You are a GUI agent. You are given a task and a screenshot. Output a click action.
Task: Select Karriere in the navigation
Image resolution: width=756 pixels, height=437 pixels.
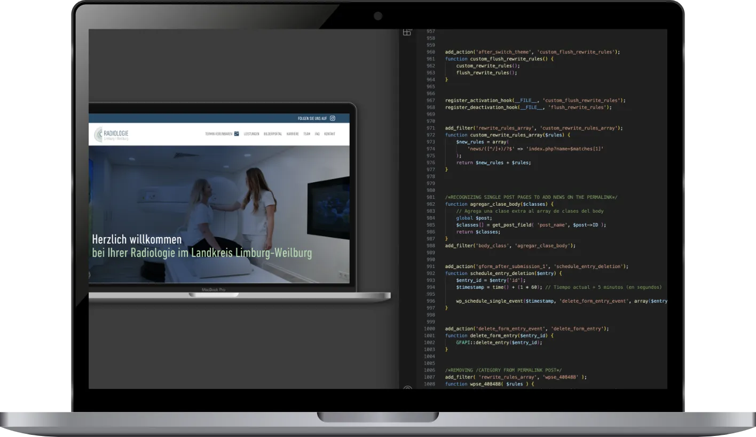tap(293, 134)
